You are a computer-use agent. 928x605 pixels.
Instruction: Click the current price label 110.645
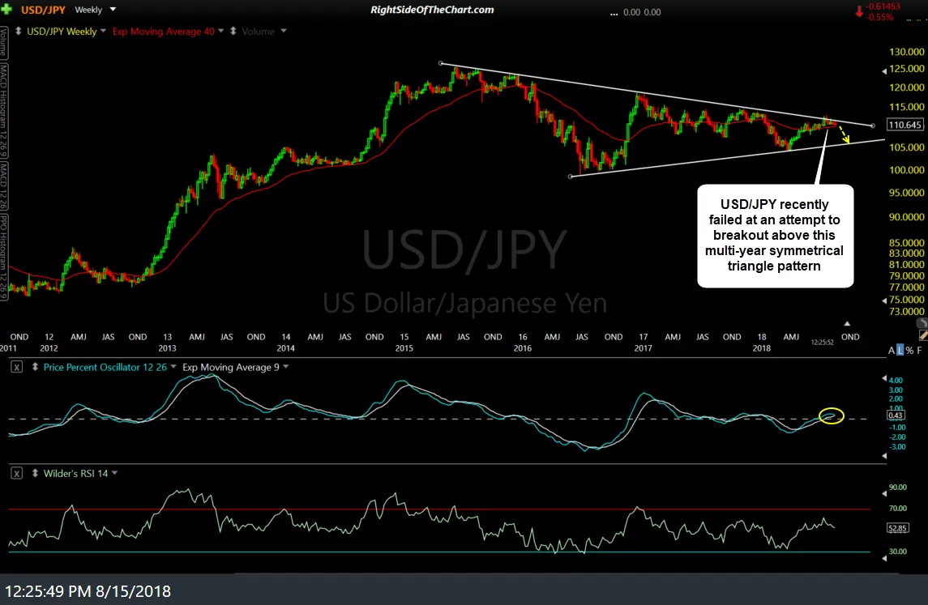904,125
